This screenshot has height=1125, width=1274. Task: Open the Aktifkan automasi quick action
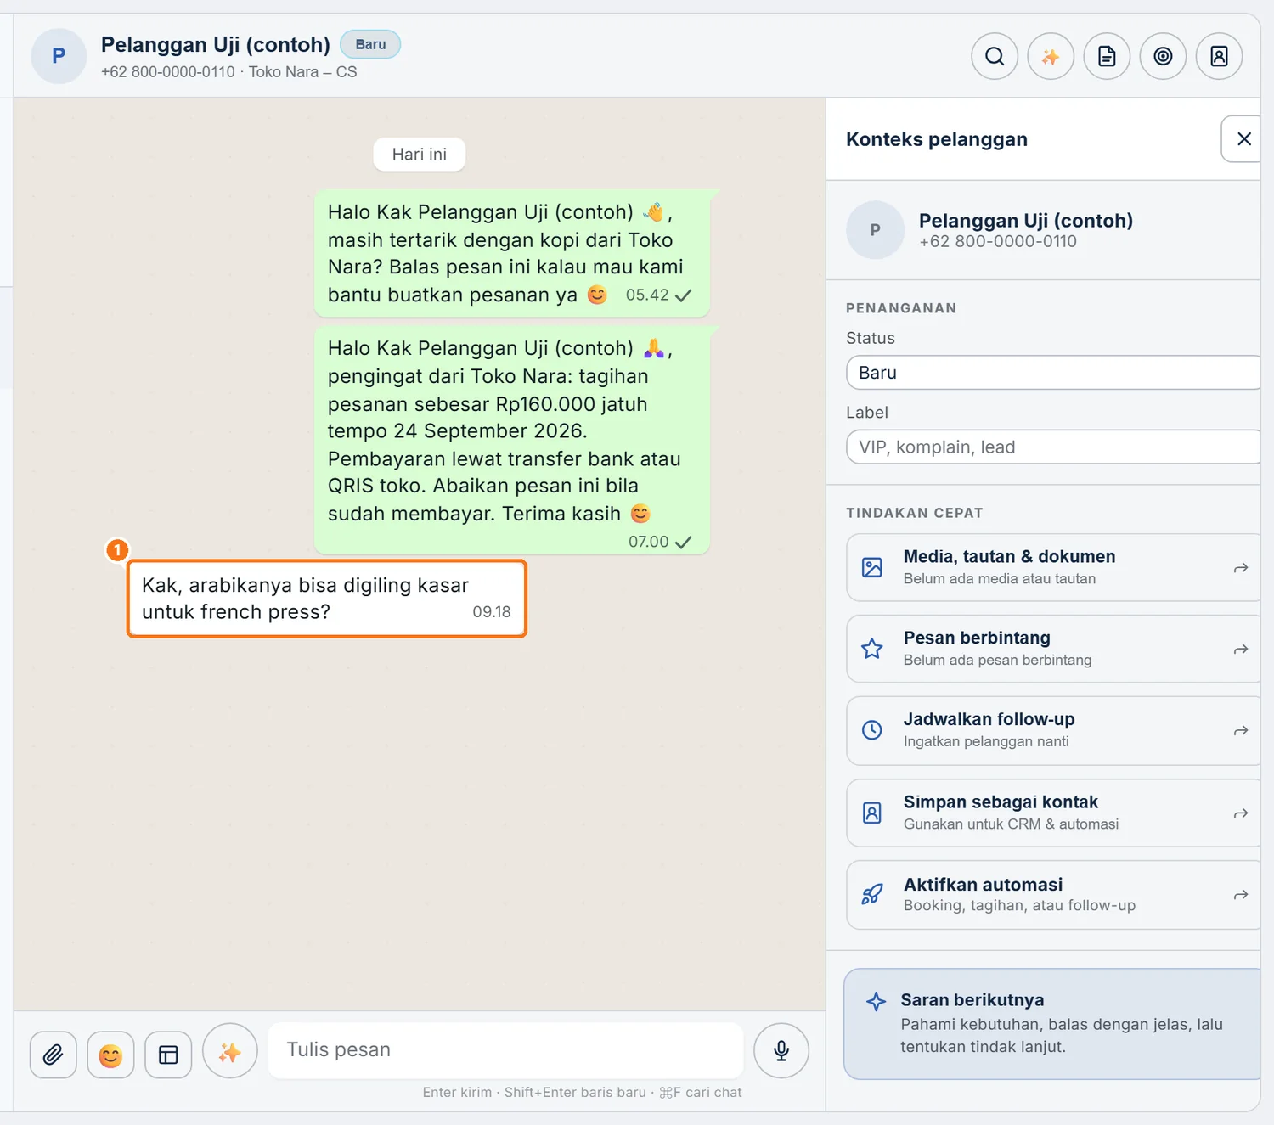[x=1053, y=895]
